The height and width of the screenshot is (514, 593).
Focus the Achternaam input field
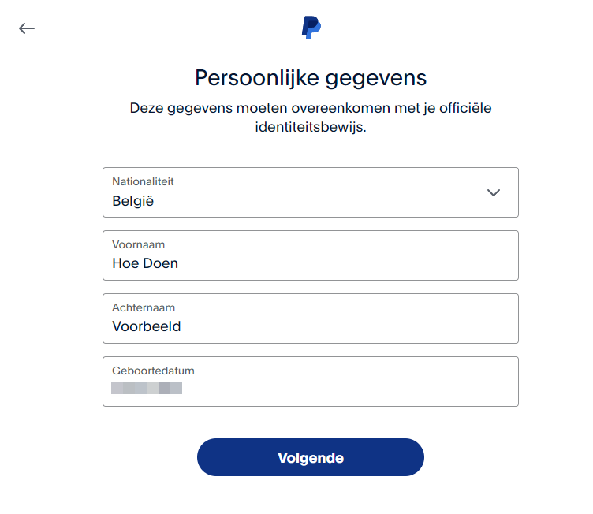pos(311,318)
